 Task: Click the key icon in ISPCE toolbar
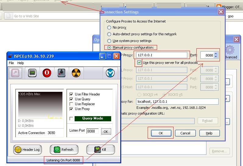[15, 73]
